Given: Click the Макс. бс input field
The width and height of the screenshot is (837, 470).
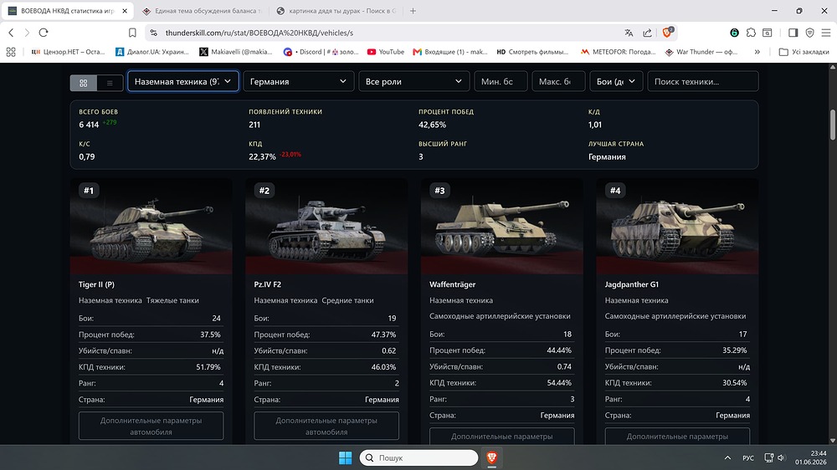Looking at the screenshot, I should coord(558,82).
